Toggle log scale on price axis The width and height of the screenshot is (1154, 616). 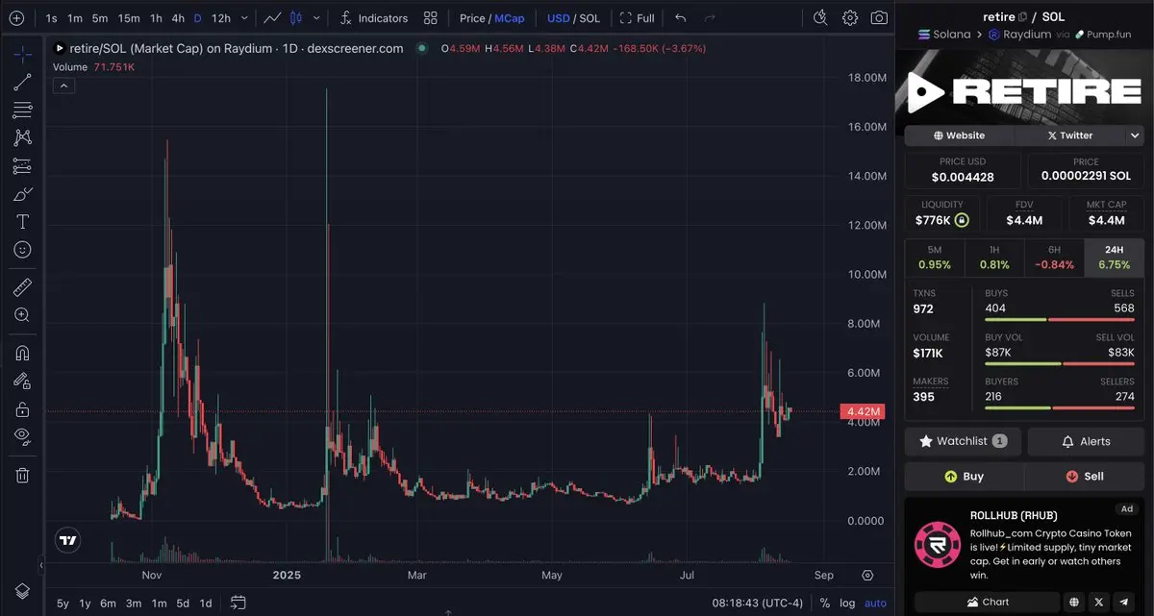(847, 603)
